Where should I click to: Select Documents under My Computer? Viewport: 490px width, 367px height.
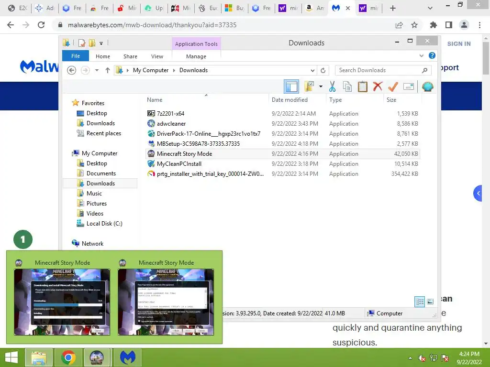(x=101, y=173)
